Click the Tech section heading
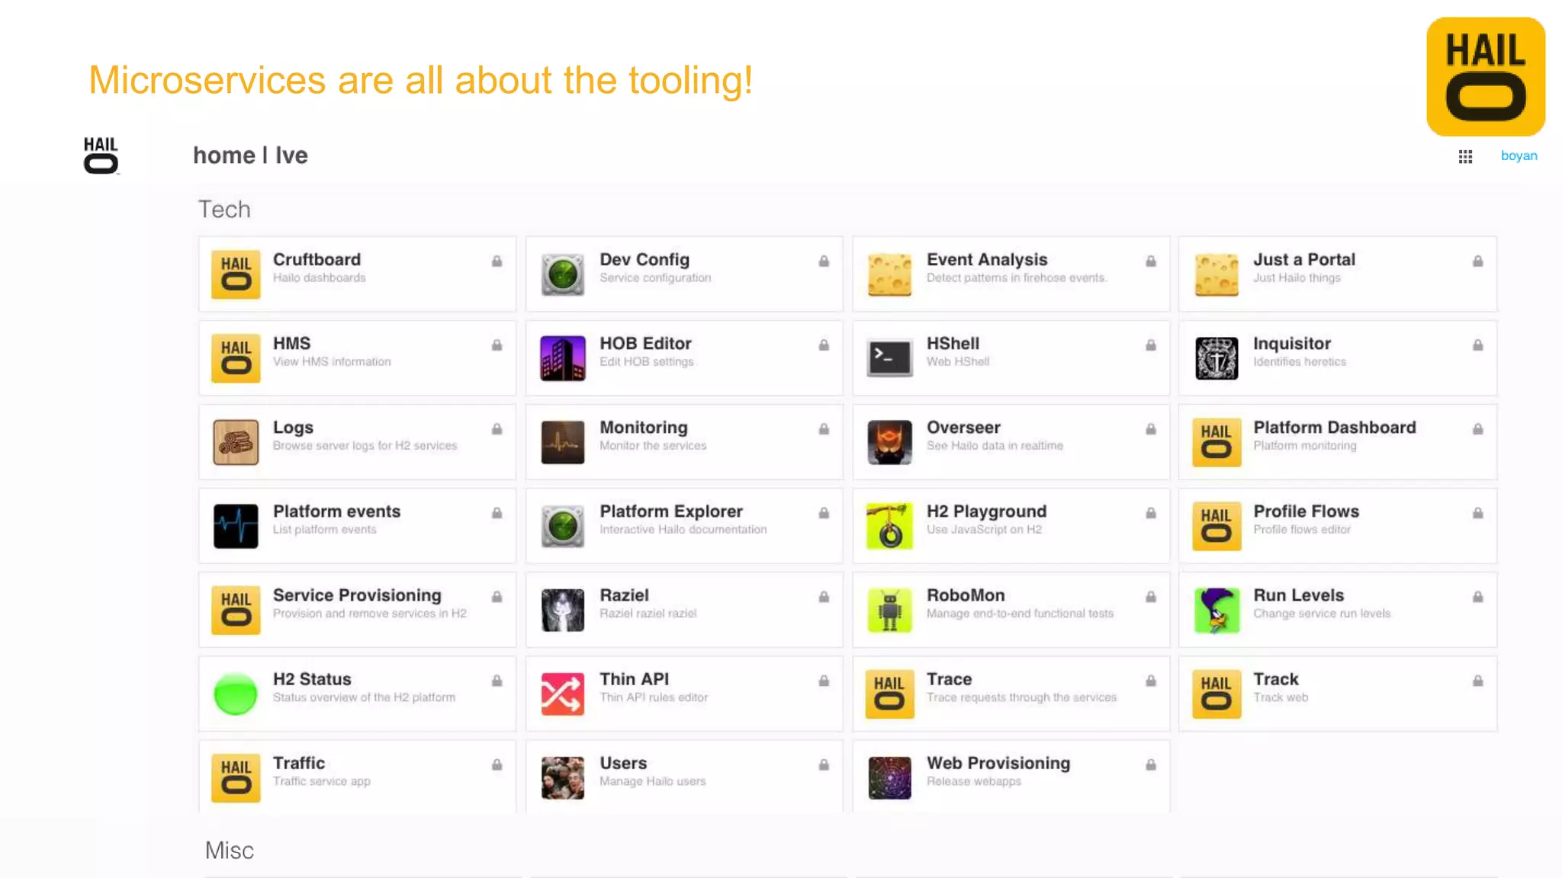Viewport: 1562px width, 878px height. click(224, 210)
